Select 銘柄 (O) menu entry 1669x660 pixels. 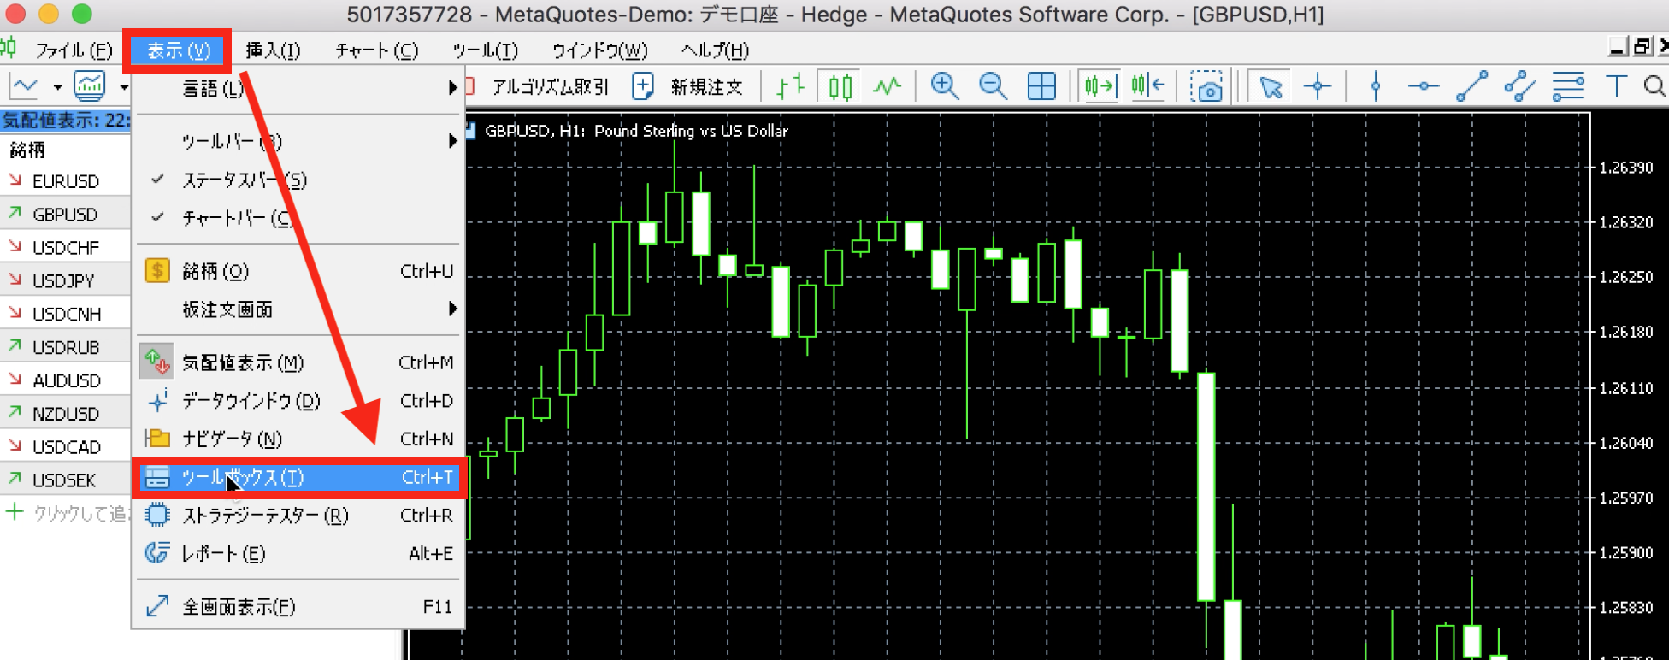[x=298, y=271]
